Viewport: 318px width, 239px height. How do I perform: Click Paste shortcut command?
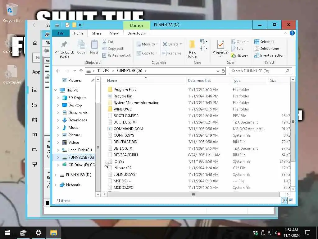coord(116,55)
